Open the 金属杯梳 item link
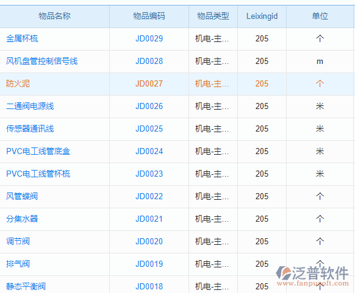Image resolution: width=355 pixels, height=293 pixels. coord(22,38)
